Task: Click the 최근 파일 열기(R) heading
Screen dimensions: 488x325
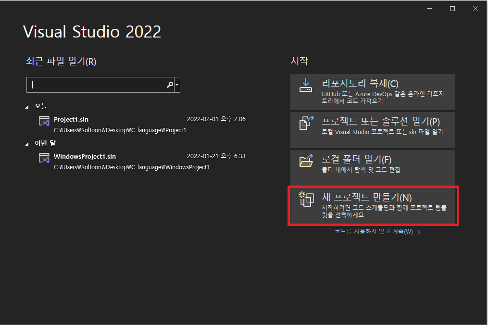Action: pos(61,61)
